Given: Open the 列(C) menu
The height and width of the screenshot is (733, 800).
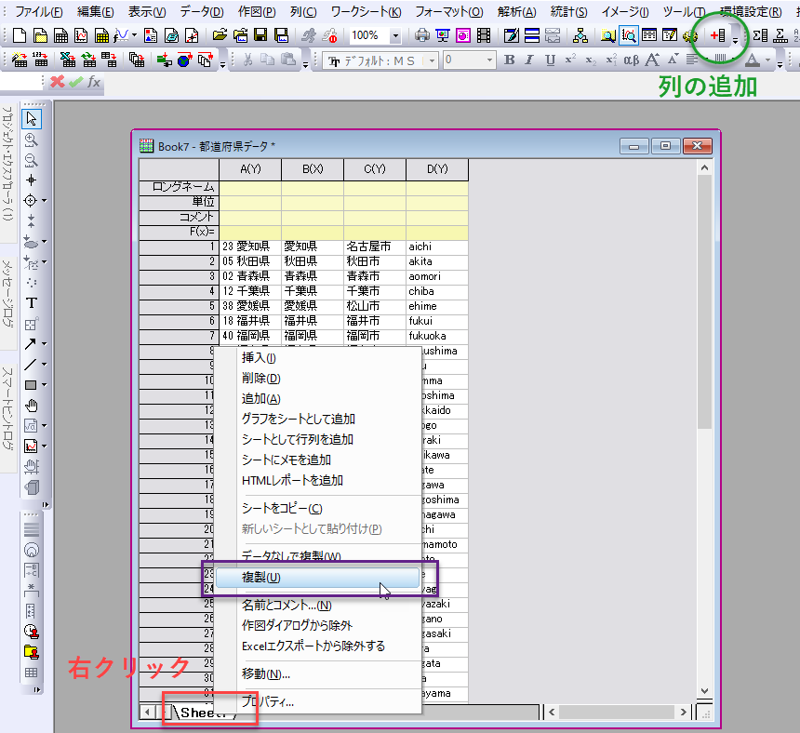Looking at the screenshot, I should tap(303, 12).
